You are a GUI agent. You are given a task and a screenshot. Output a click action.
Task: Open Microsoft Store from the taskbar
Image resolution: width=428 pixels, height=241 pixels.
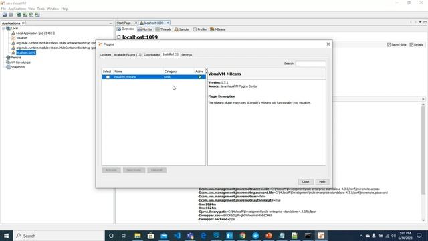coord(150,236)
